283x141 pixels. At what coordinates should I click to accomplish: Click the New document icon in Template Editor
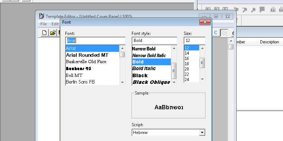[45, 33]
